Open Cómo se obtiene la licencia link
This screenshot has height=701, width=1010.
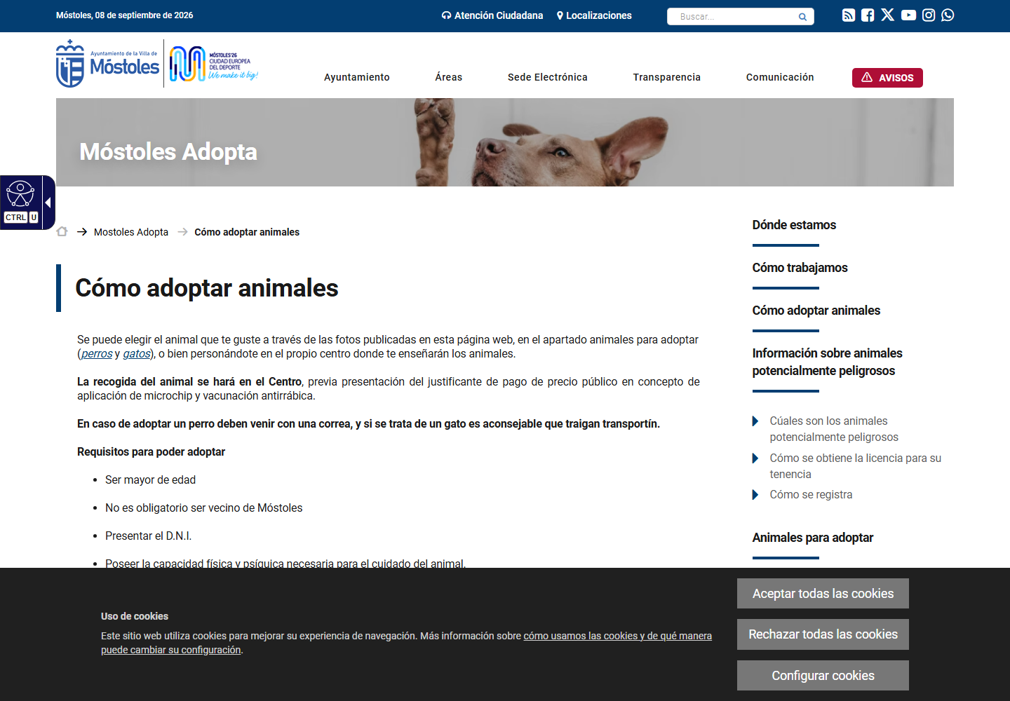(855, 466)
